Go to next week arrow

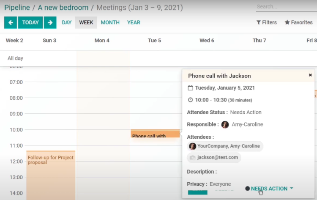click(50, 22)
